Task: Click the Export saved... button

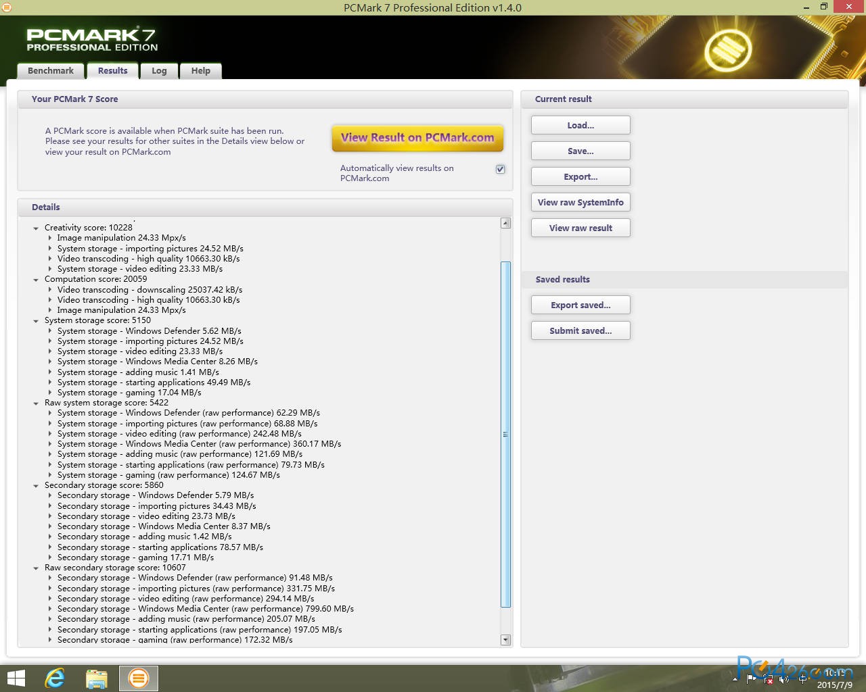Action: [x=580, y=305]
